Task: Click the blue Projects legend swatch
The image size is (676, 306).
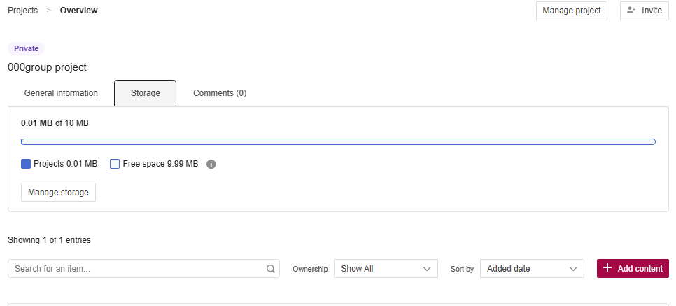Action: [26, 164]
